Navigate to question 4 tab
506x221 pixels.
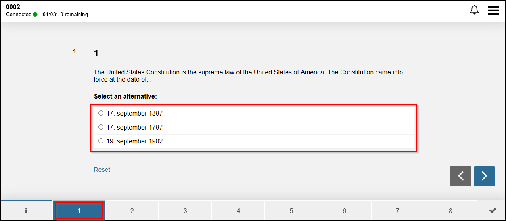tap(238, 211)
